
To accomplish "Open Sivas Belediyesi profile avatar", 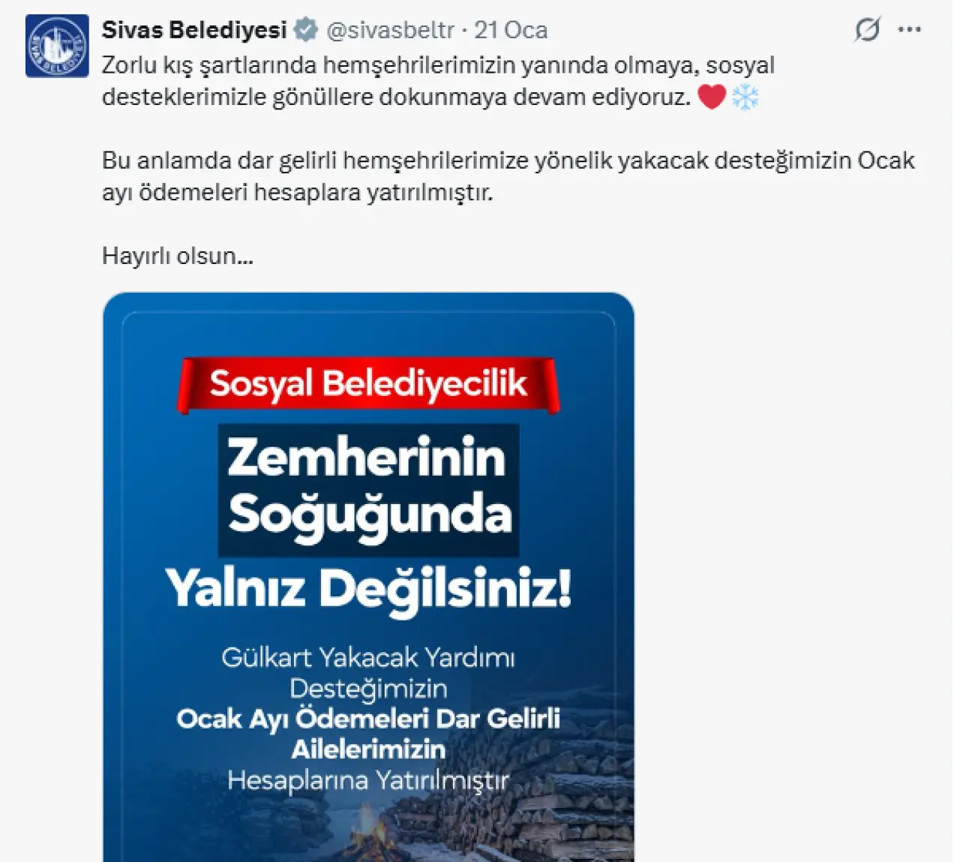I will coord(57,46).
